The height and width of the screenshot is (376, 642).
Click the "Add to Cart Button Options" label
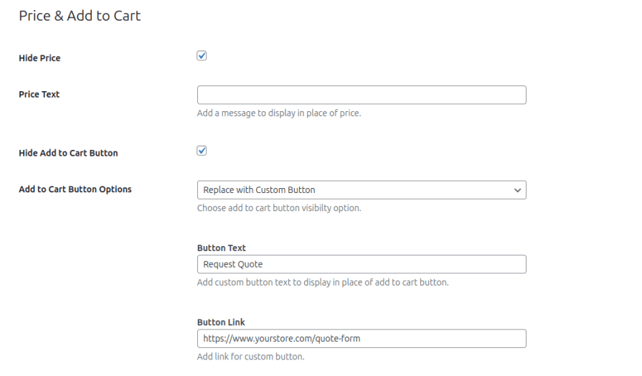pos(75,189)
